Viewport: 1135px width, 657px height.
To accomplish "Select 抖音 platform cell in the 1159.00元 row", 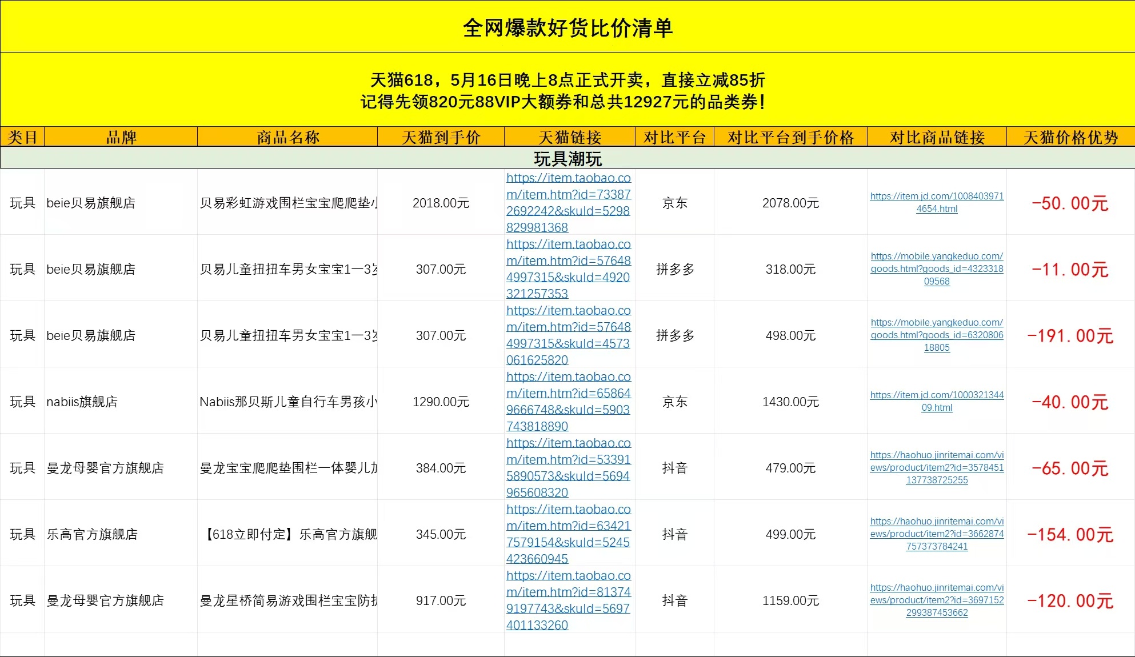I will pyautogui.click(x=675, y=600).
